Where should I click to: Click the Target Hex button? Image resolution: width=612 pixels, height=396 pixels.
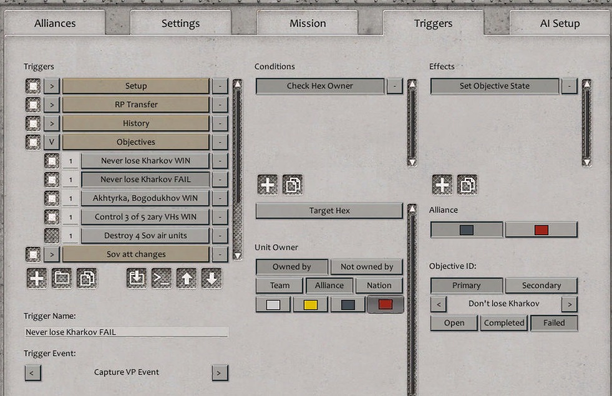[x=329, y=211]
